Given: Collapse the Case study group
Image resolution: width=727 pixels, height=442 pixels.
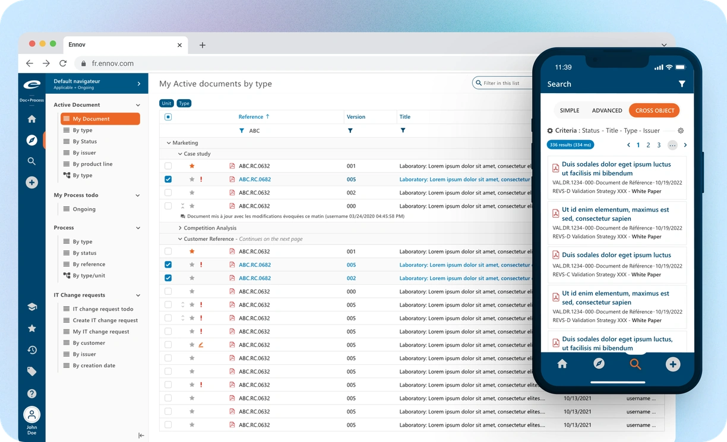Looking at the screenshot, I should click(x=180, y=154).
